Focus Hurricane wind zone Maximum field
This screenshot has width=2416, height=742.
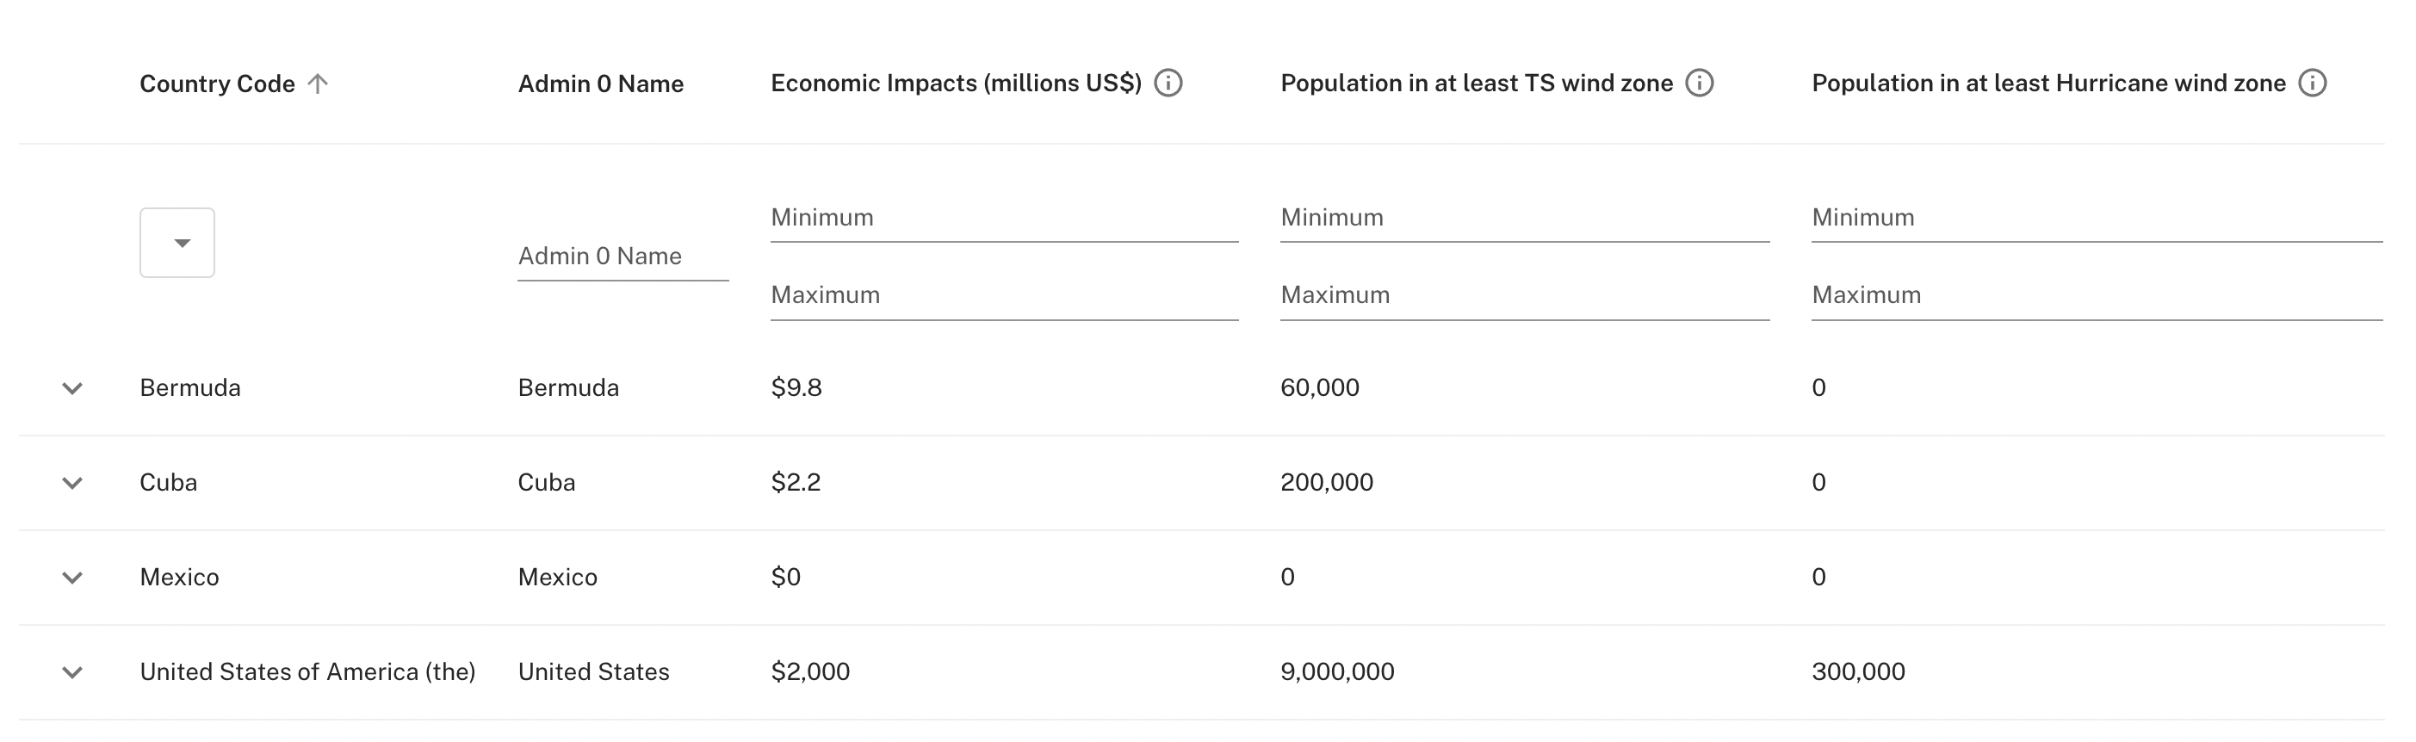(2097, 295)
